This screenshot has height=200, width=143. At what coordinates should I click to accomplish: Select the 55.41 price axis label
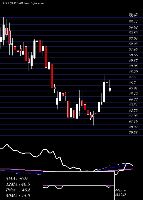click(133, 22)
